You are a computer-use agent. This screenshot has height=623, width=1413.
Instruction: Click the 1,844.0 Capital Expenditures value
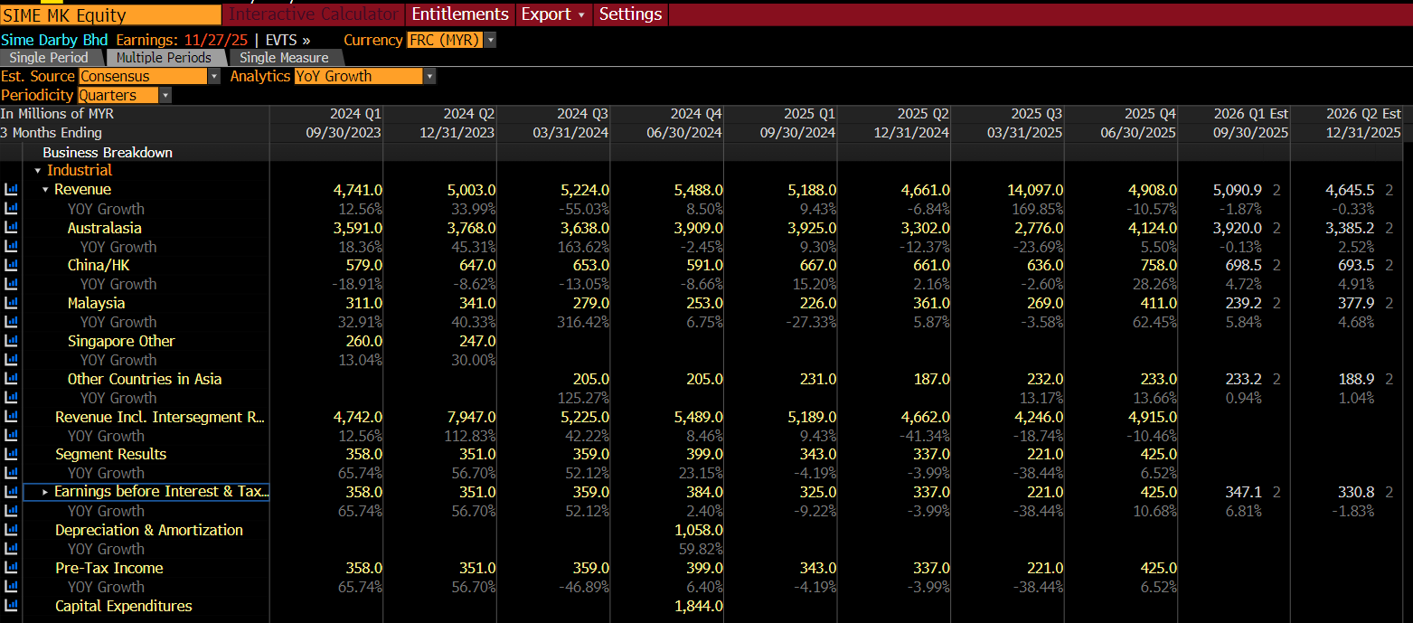[699, 606]
